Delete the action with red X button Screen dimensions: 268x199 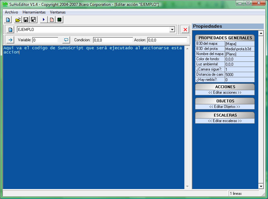click(x=185, y=30)
